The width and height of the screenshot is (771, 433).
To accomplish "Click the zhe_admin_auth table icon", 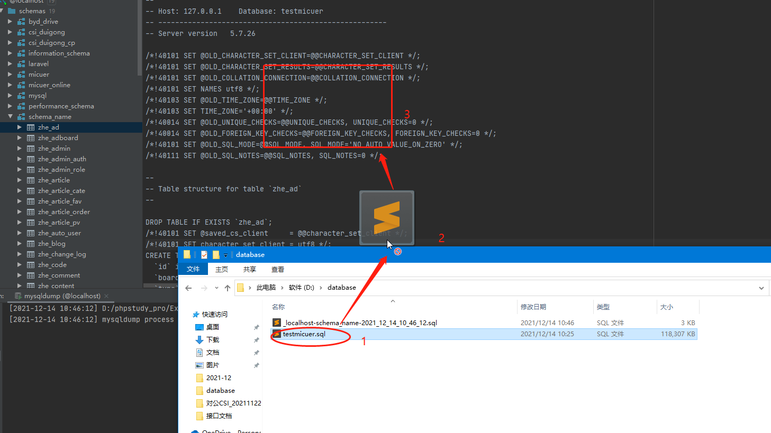I will coord(31,159).
